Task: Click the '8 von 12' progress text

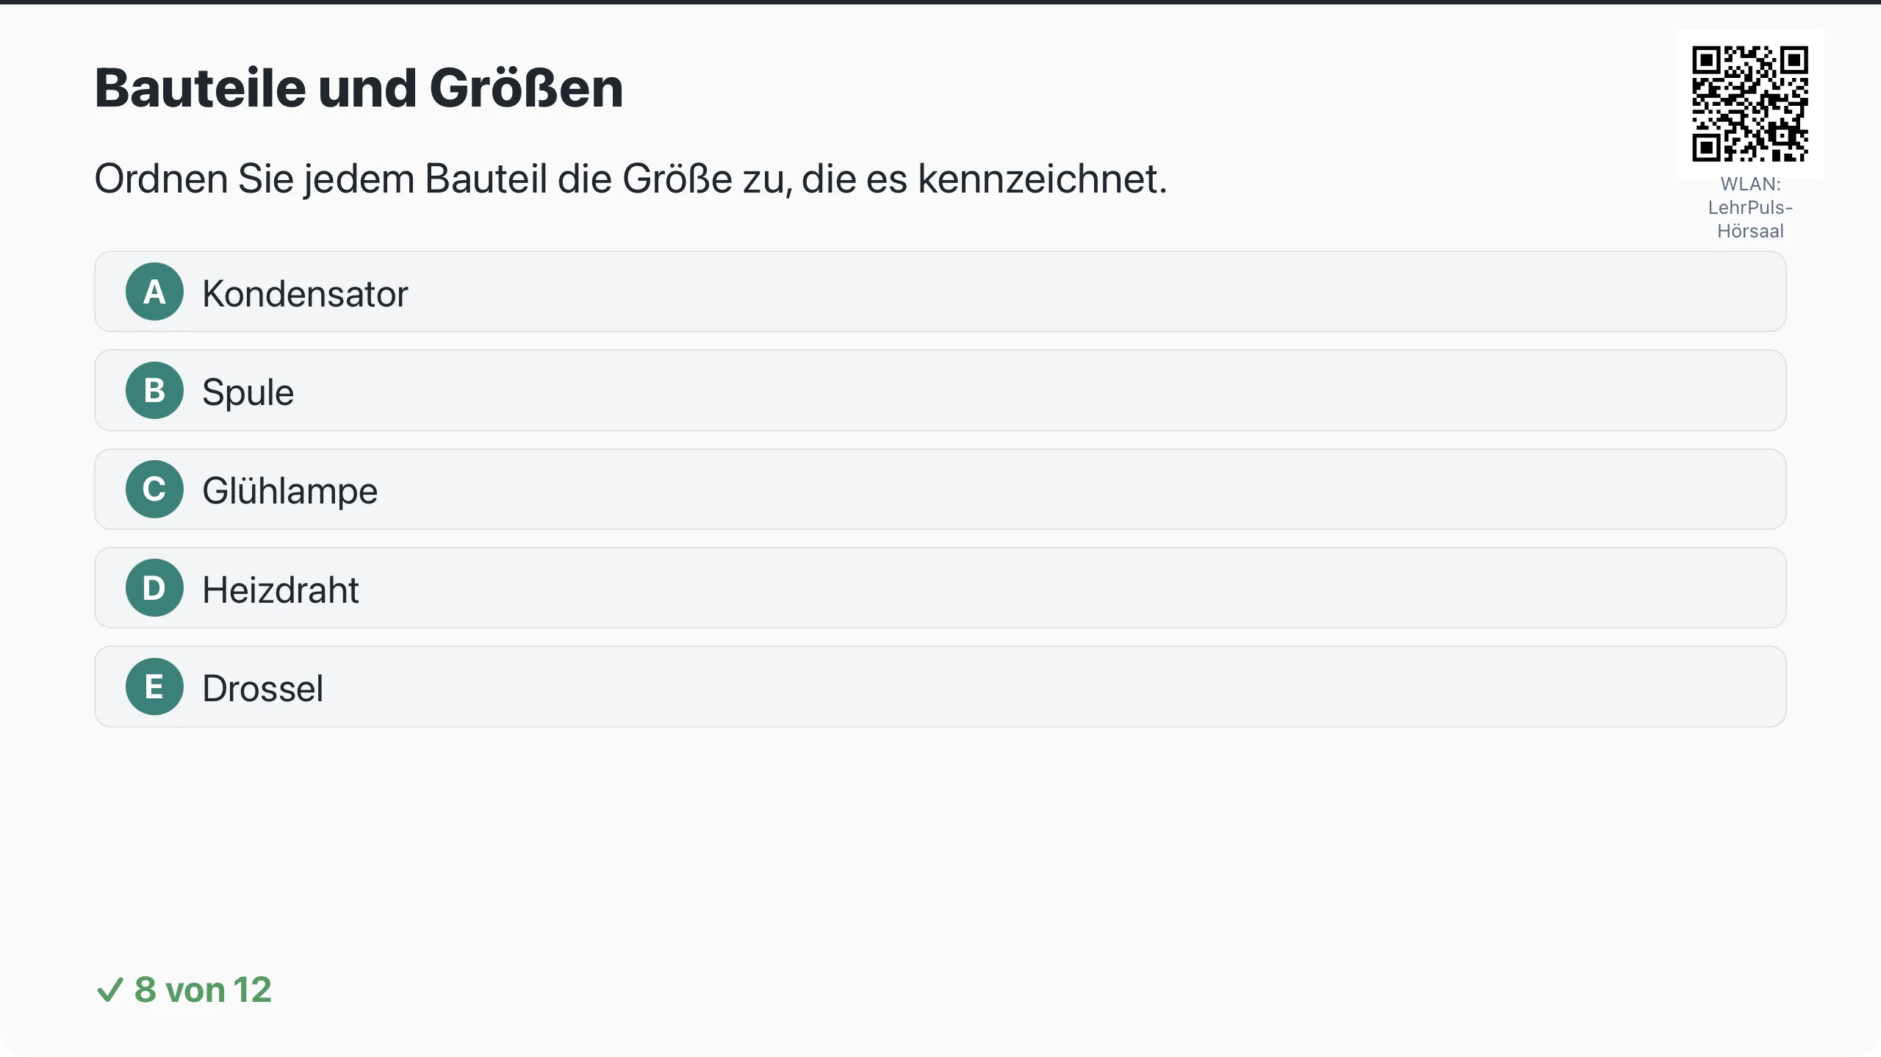Action: pos(203,990)
